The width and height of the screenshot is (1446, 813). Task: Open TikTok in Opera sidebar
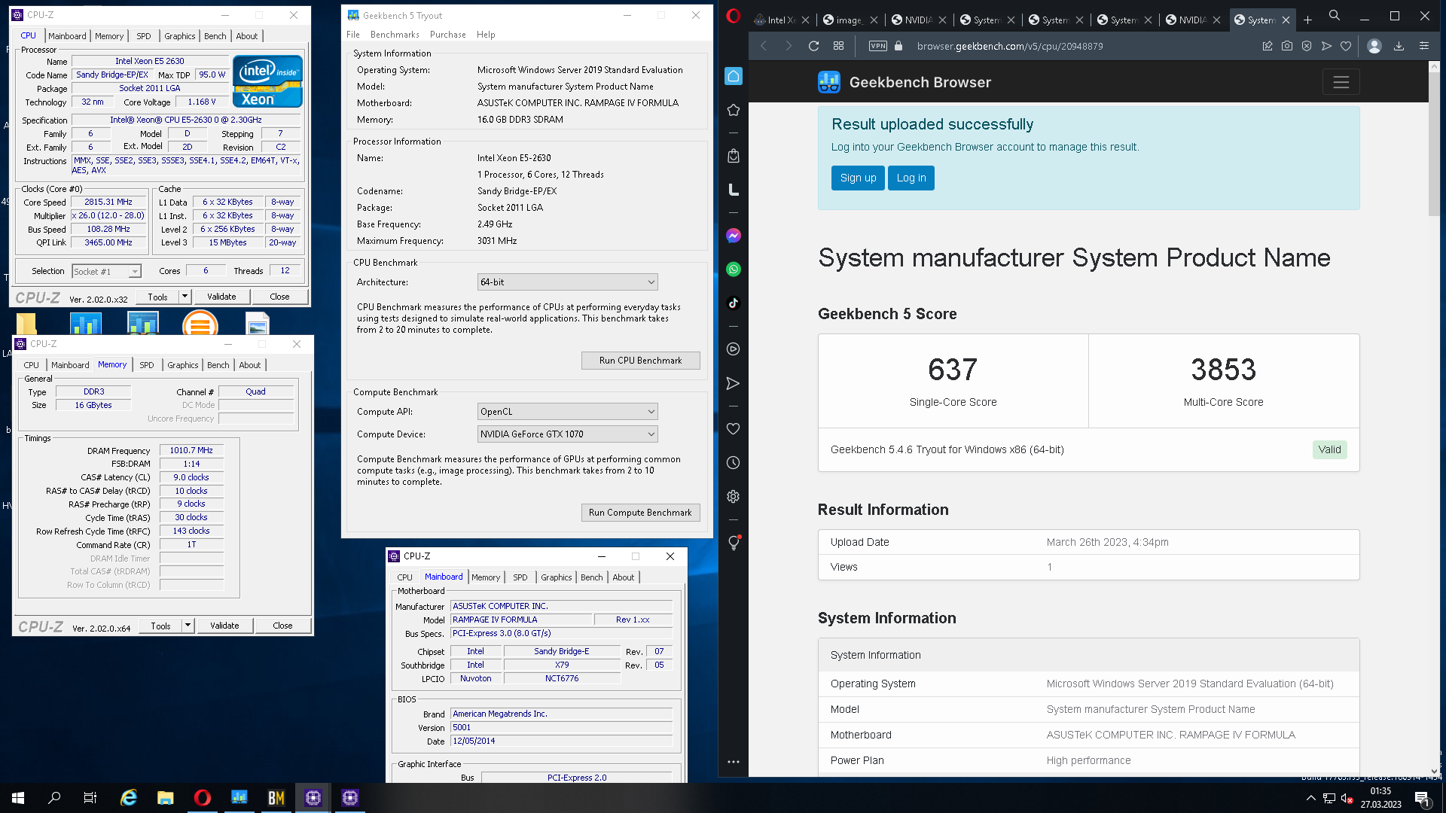pyautogui.click(x=734, y=303)
